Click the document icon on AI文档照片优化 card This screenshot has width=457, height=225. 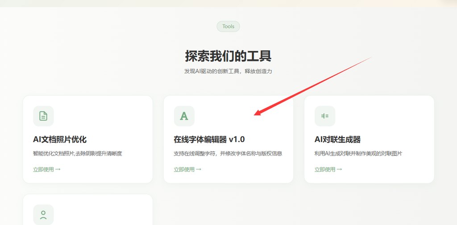[43, 116]
